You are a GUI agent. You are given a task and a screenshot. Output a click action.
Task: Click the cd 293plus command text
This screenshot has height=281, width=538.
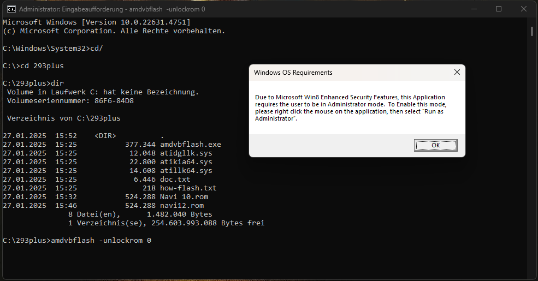42,66
